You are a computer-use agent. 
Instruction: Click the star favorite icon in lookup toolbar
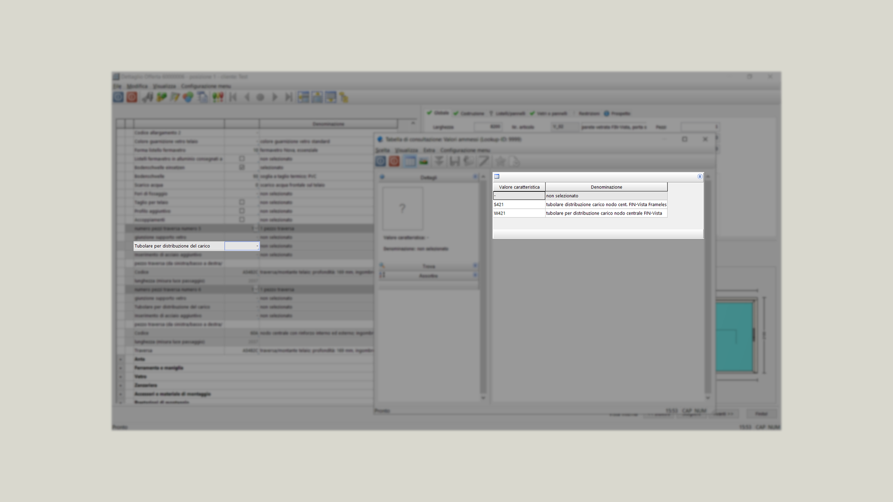coord(500,161)
